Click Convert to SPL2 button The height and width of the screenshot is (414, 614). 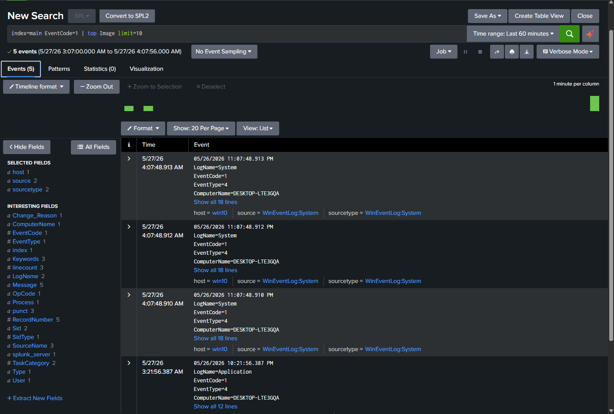(127, 16)
